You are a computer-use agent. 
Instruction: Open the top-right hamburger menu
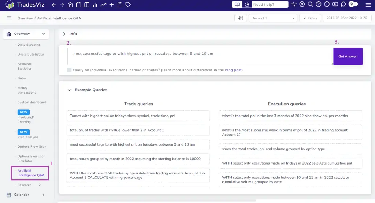[368, 5]
